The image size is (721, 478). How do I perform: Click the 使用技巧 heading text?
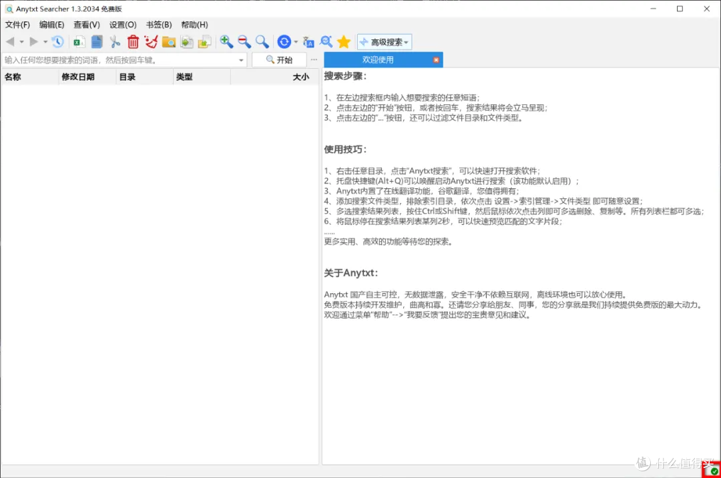(x=345, y=150)
